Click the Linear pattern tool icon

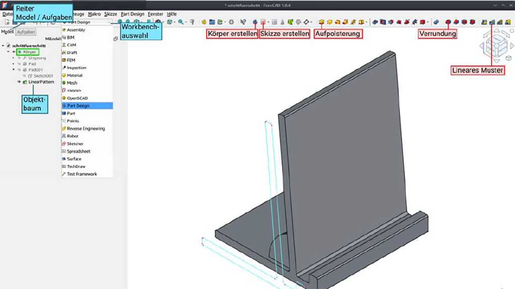[492, 22]
